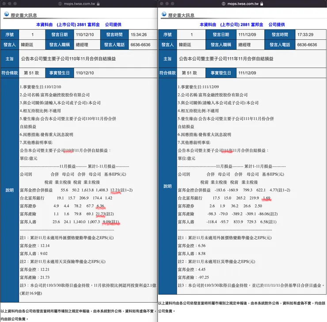Select the 富邦人壽 EPS value 9.09(註1)
Image resolution: width=327 pixels, height=322 pixels.
(x=111, y=222)
